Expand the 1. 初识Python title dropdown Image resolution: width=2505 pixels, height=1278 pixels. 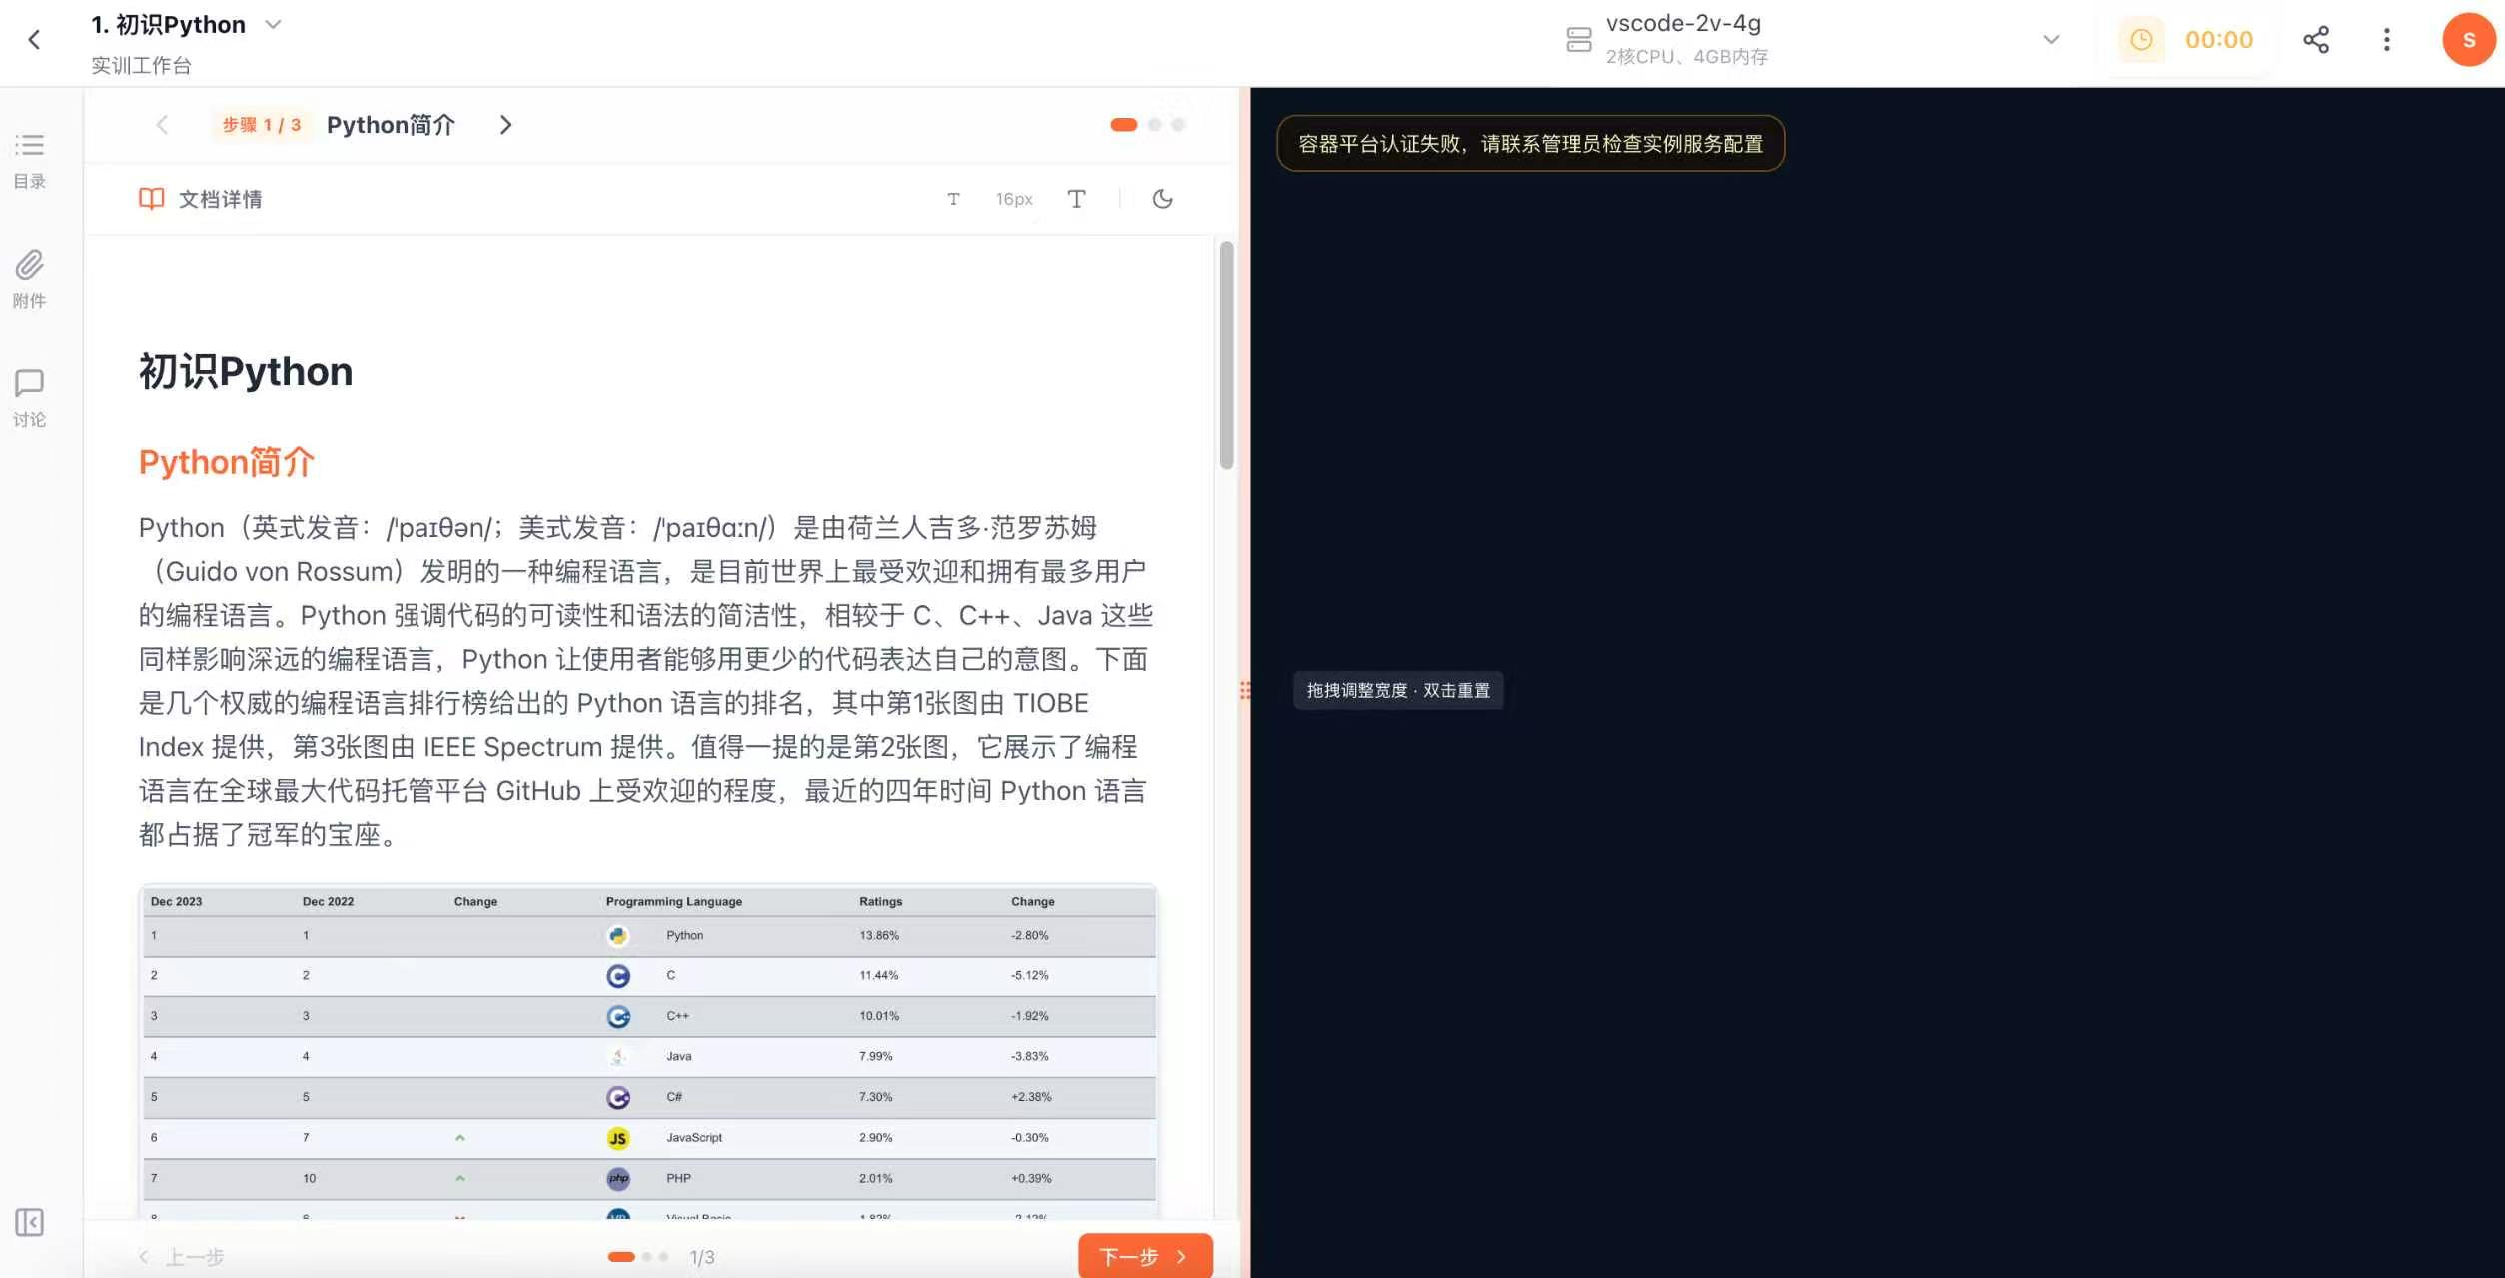272,24
